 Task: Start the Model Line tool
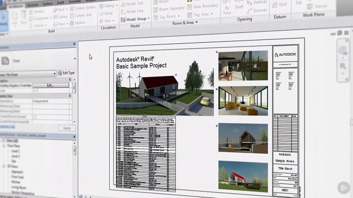point(132,11)
